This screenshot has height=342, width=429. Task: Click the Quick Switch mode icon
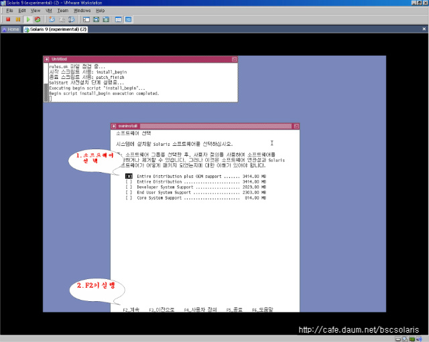(106, 19)
